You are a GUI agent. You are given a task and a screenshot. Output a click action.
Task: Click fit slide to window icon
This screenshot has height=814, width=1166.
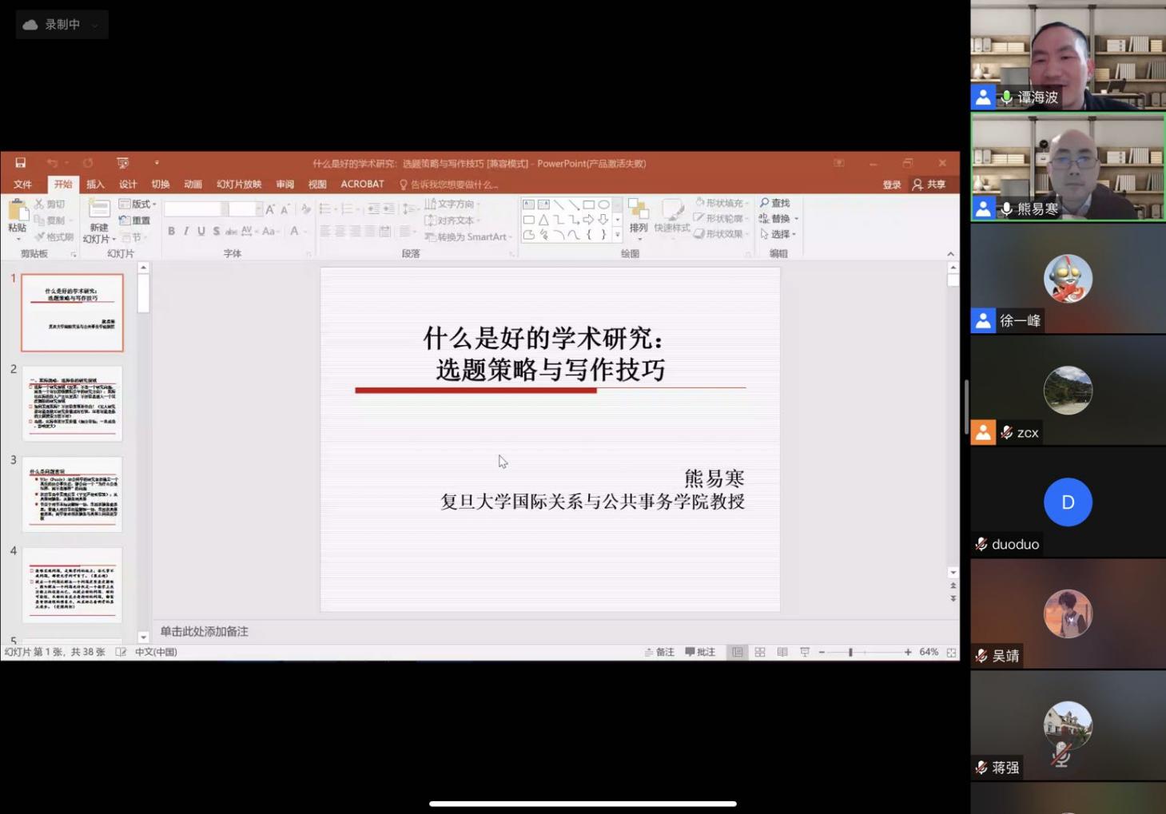951,652
